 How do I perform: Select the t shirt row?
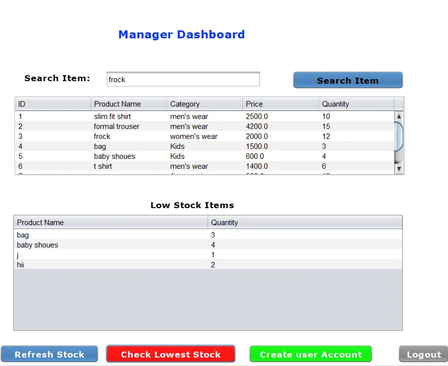point(204,166)
